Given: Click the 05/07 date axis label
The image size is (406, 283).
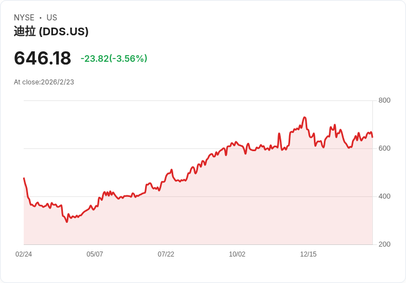Looking at the screenshot, I should 95,254.
